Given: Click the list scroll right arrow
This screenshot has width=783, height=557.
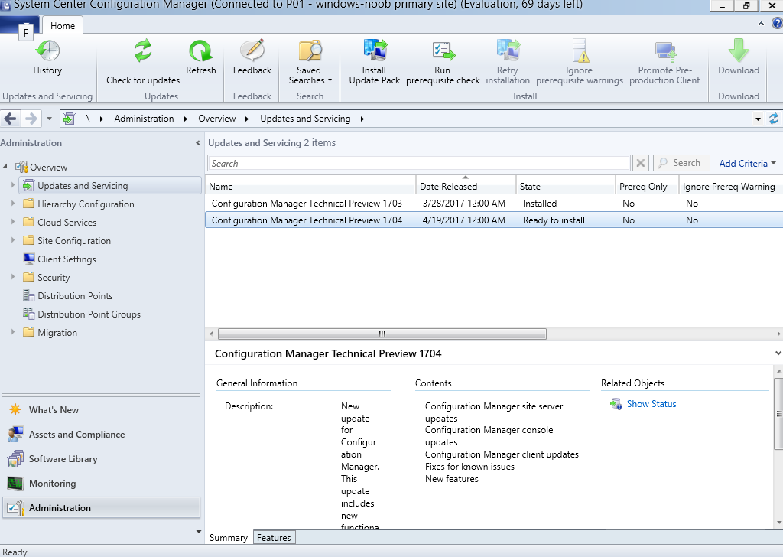Looking at the screenshot, I should [x=778, y=334].
